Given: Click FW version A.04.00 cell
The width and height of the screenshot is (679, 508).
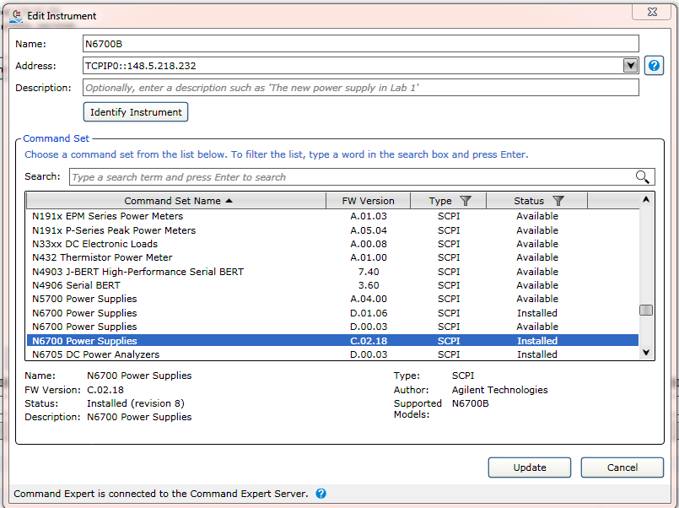Looking at the screenshot, I should pos(369,299).
